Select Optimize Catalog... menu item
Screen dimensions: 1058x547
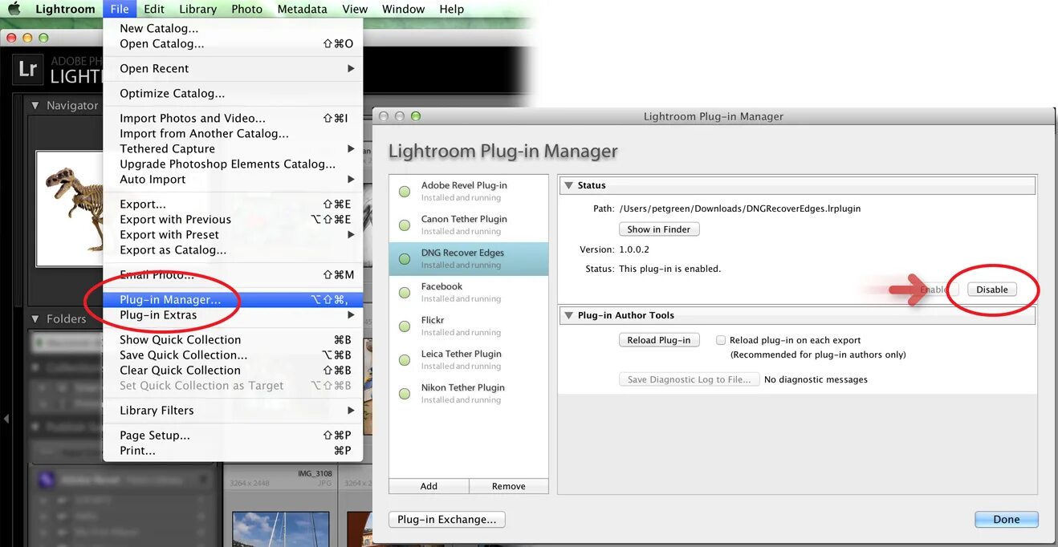pos(233,93)
